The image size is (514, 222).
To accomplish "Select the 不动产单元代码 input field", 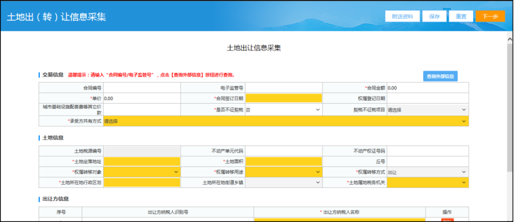I will [x=284, y=151].
